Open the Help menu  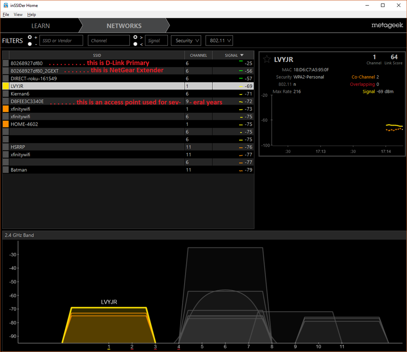point(31,14)
